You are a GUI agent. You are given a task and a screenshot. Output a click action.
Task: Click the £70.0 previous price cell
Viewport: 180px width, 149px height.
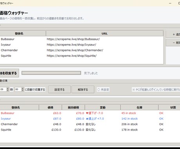click(80, 113)
